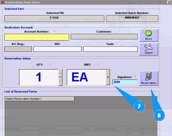
Task: Click the red X icon in title bar
Action: click(3, 2)
